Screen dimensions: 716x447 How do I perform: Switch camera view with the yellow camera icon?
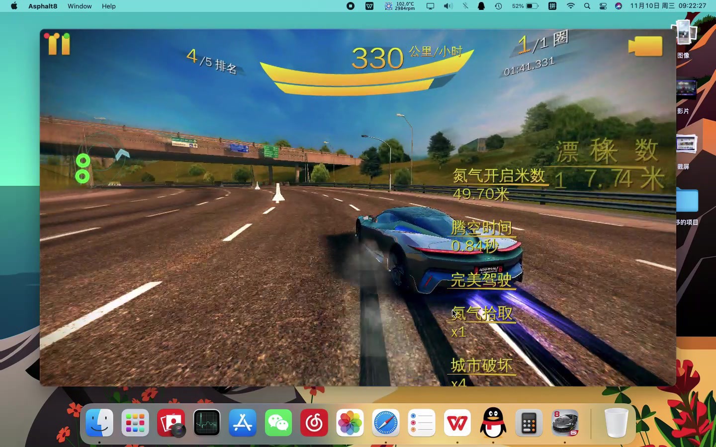pyautogui.click(x=645, y=46)
